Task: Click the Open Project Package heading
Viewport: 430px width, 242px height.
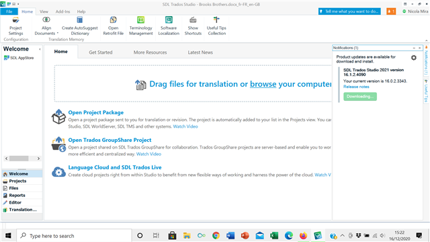Action: pyautogui.click(x=95, y=112)
